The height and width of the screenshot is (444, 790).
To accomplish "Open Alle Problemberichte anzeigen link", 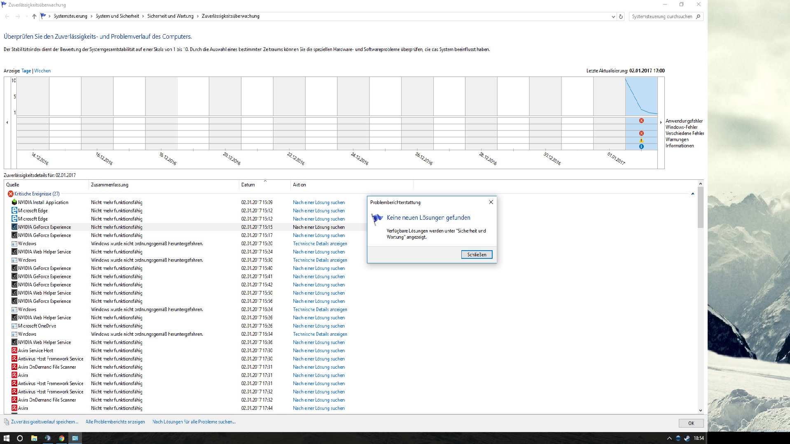I will [115, 422].
